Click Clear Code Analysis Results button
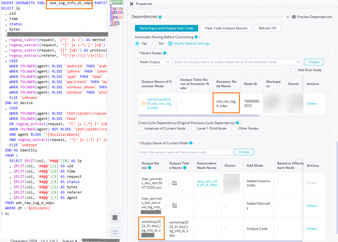 pos(226,28)
